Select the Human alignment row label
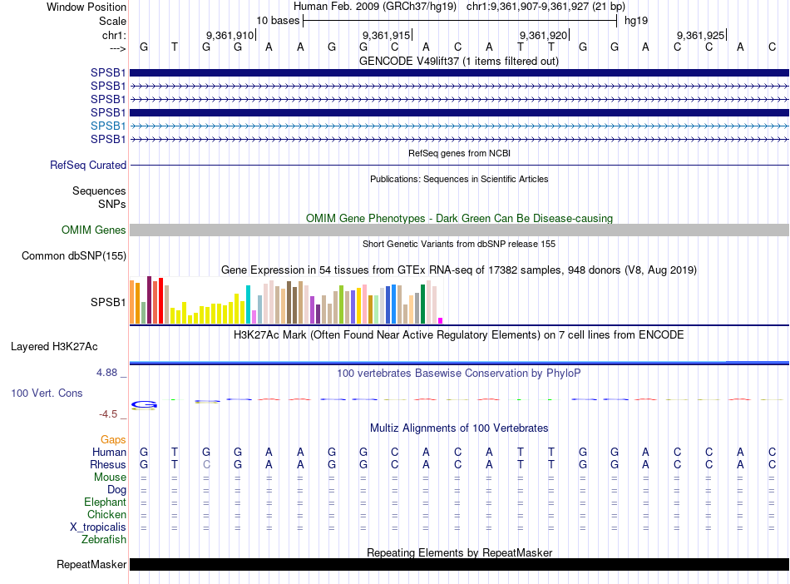Viewport: 790px width, 584px height. (x=109, y=452)
